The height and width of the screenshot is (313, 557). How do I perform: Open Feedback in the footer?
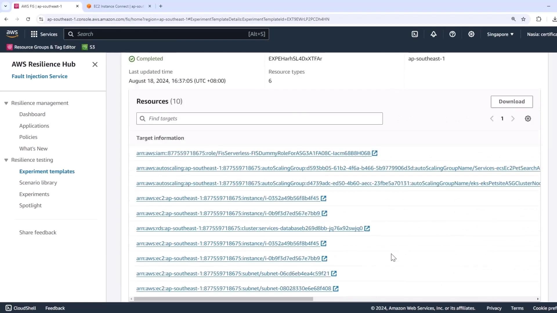coord(55,308)
